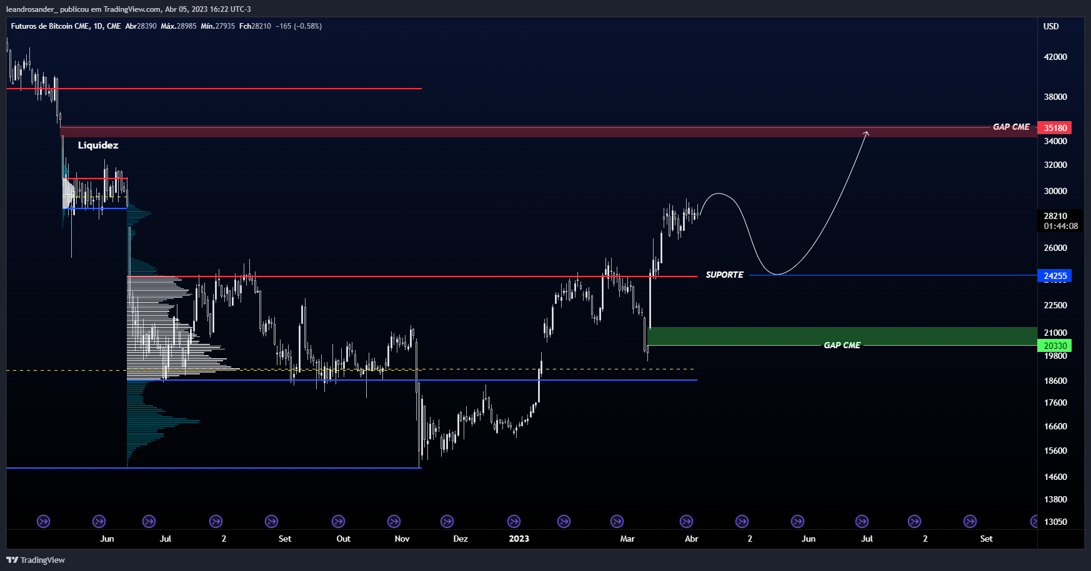The width and height of the screenshot is (1091, 571).
Task: Click the purple event marker above the Abr label
Action: point(686,521)
